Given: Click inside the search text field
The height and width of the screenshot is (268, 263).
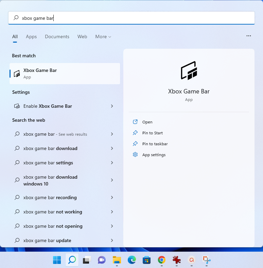Looking at the screenshot, I should (x=131, y=18).
